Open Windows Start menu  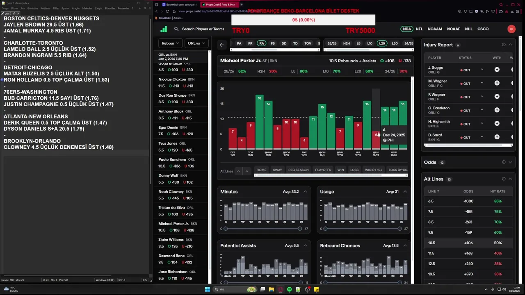click(208, 289)
